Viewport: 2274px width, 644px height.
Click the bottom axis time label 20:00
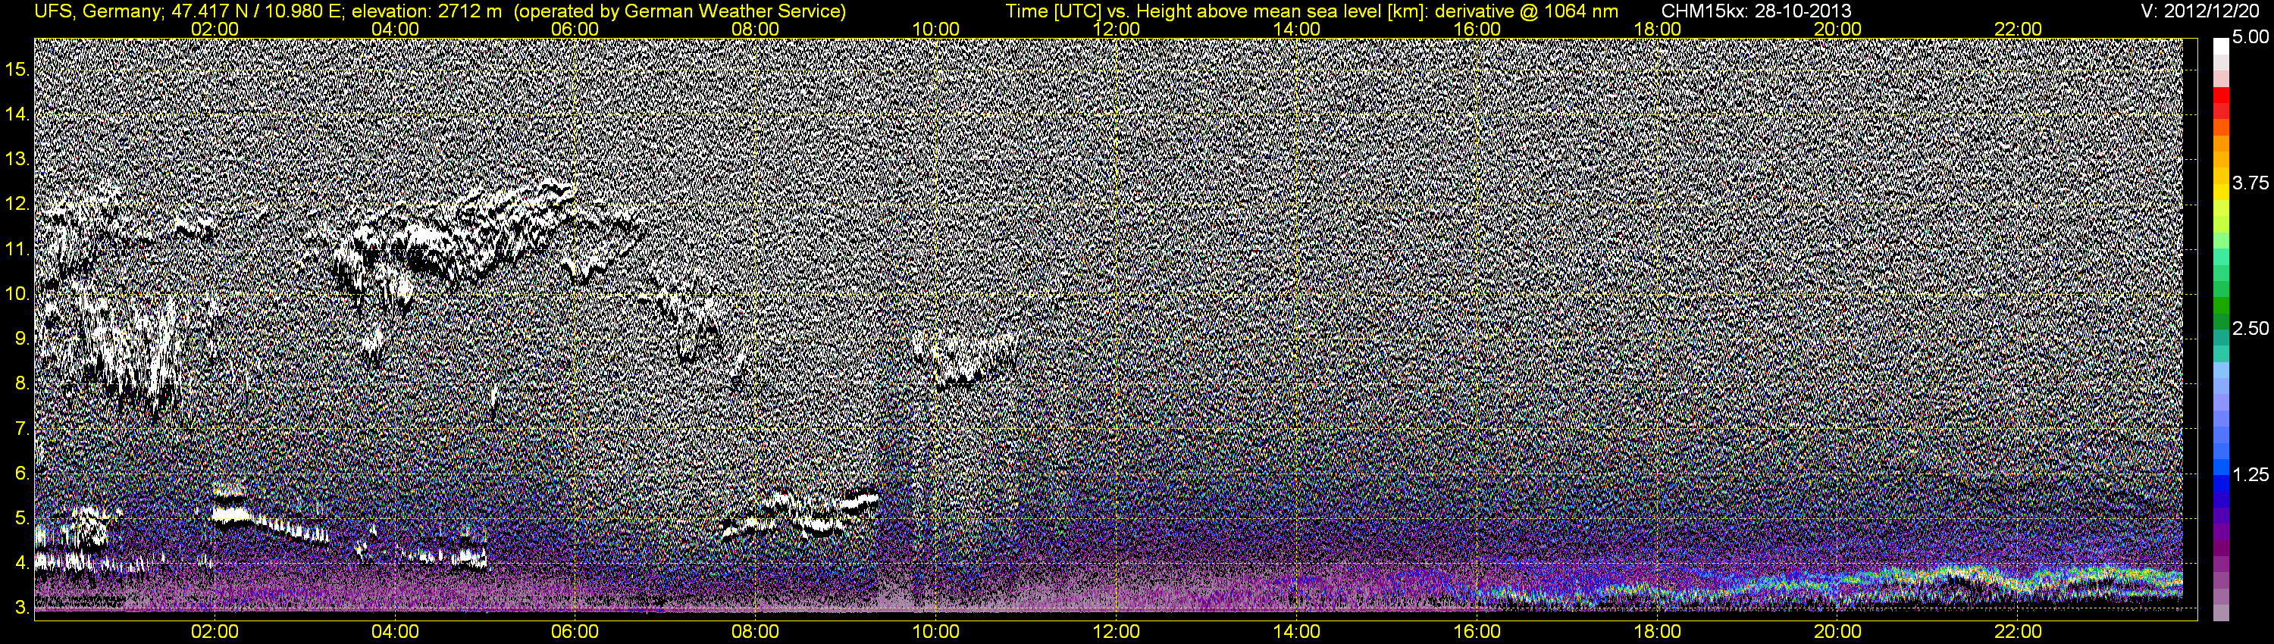[x=1838, y=632]
